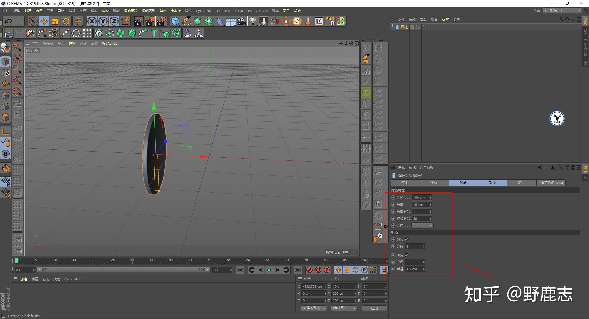Image resolution: width=589 pixels, height=319 pixels.
Task: Click the ProRender viewport menu entry
Action: tap(110, 43)
